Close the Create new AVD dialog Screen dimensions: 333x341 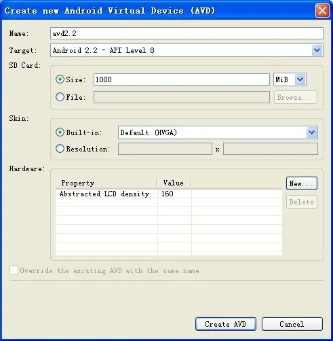(322, 11)
